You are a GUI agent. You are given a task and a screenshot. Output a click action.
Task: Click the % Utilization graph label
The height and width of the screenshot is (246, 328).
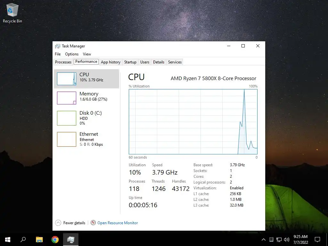coord(139,86)
